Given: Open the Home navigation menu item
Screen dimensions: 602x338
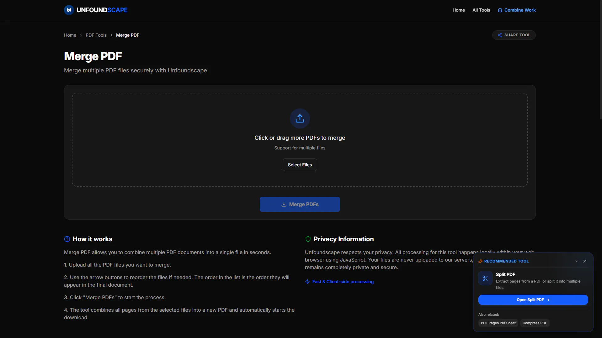Looking at the screenshot, I should pyautogui.click(x=459, y=10).
